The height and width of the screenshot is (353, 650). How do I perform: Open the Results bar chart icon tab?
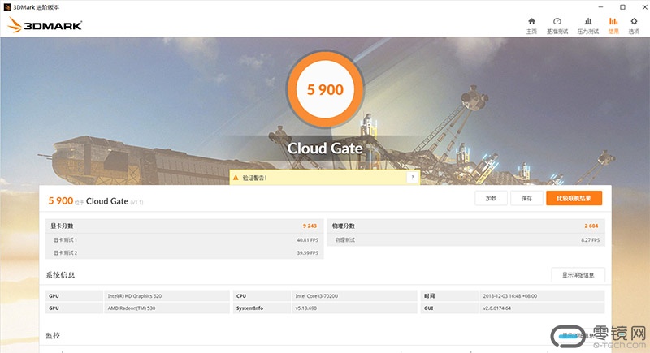[613, 21]
